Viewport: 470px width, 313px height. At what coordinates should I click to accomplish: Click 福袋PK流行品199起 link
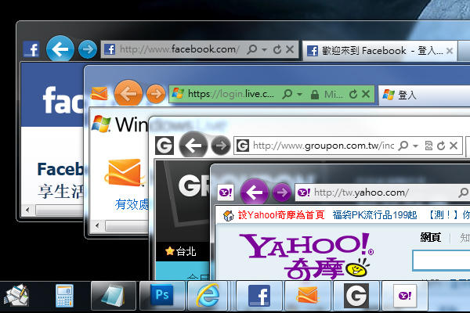(374, 214)
